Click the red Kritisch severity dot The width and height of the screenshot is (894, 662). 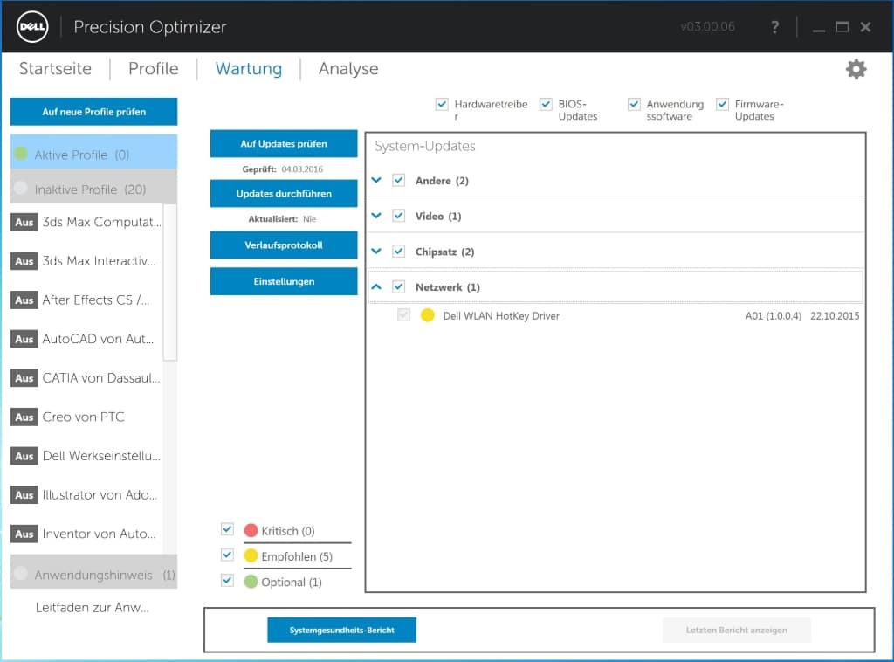251,530
